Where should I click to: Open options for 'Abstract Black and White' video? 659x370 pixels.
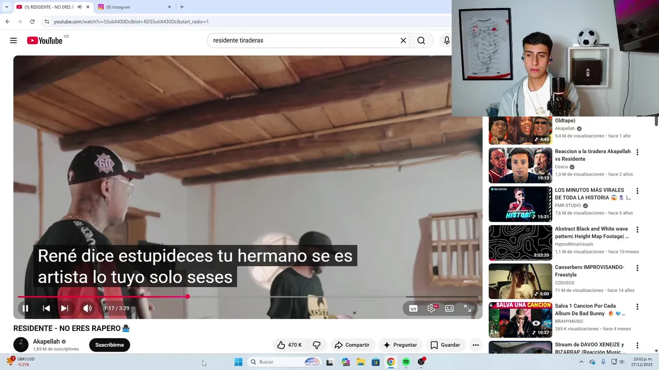click(x=637, y=229)
